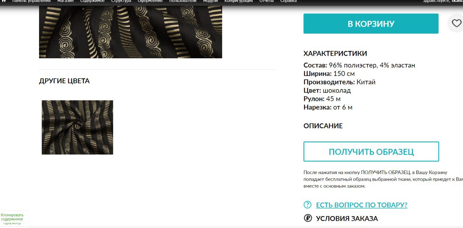The height and width of the screenshot is (228, 463).
Task: Click the home icon in admin bar
Action: tap(4, 1)
